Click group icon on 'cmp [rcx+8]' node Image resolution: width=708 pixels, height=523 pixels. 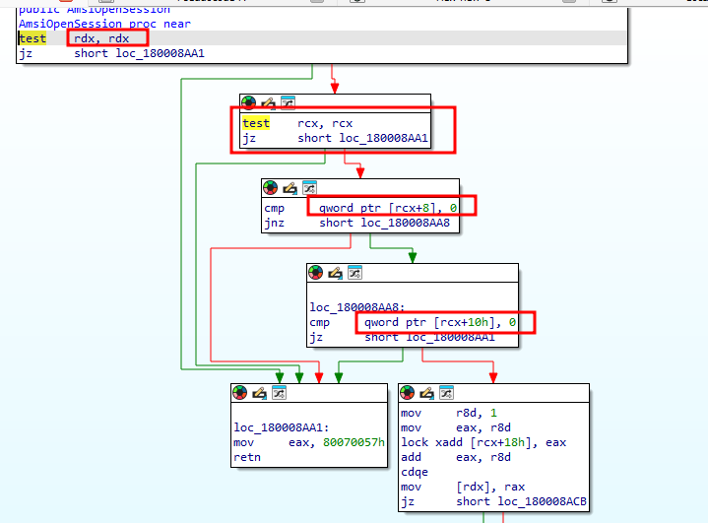tap(309, 187)
